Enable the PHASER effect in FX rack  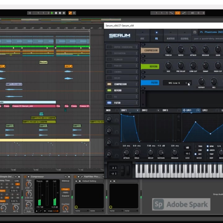[x=109, y=66]
